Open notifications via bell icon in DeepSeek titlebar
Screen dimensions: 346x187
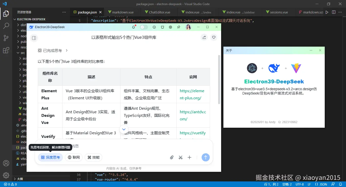click(x=133, y=27)
